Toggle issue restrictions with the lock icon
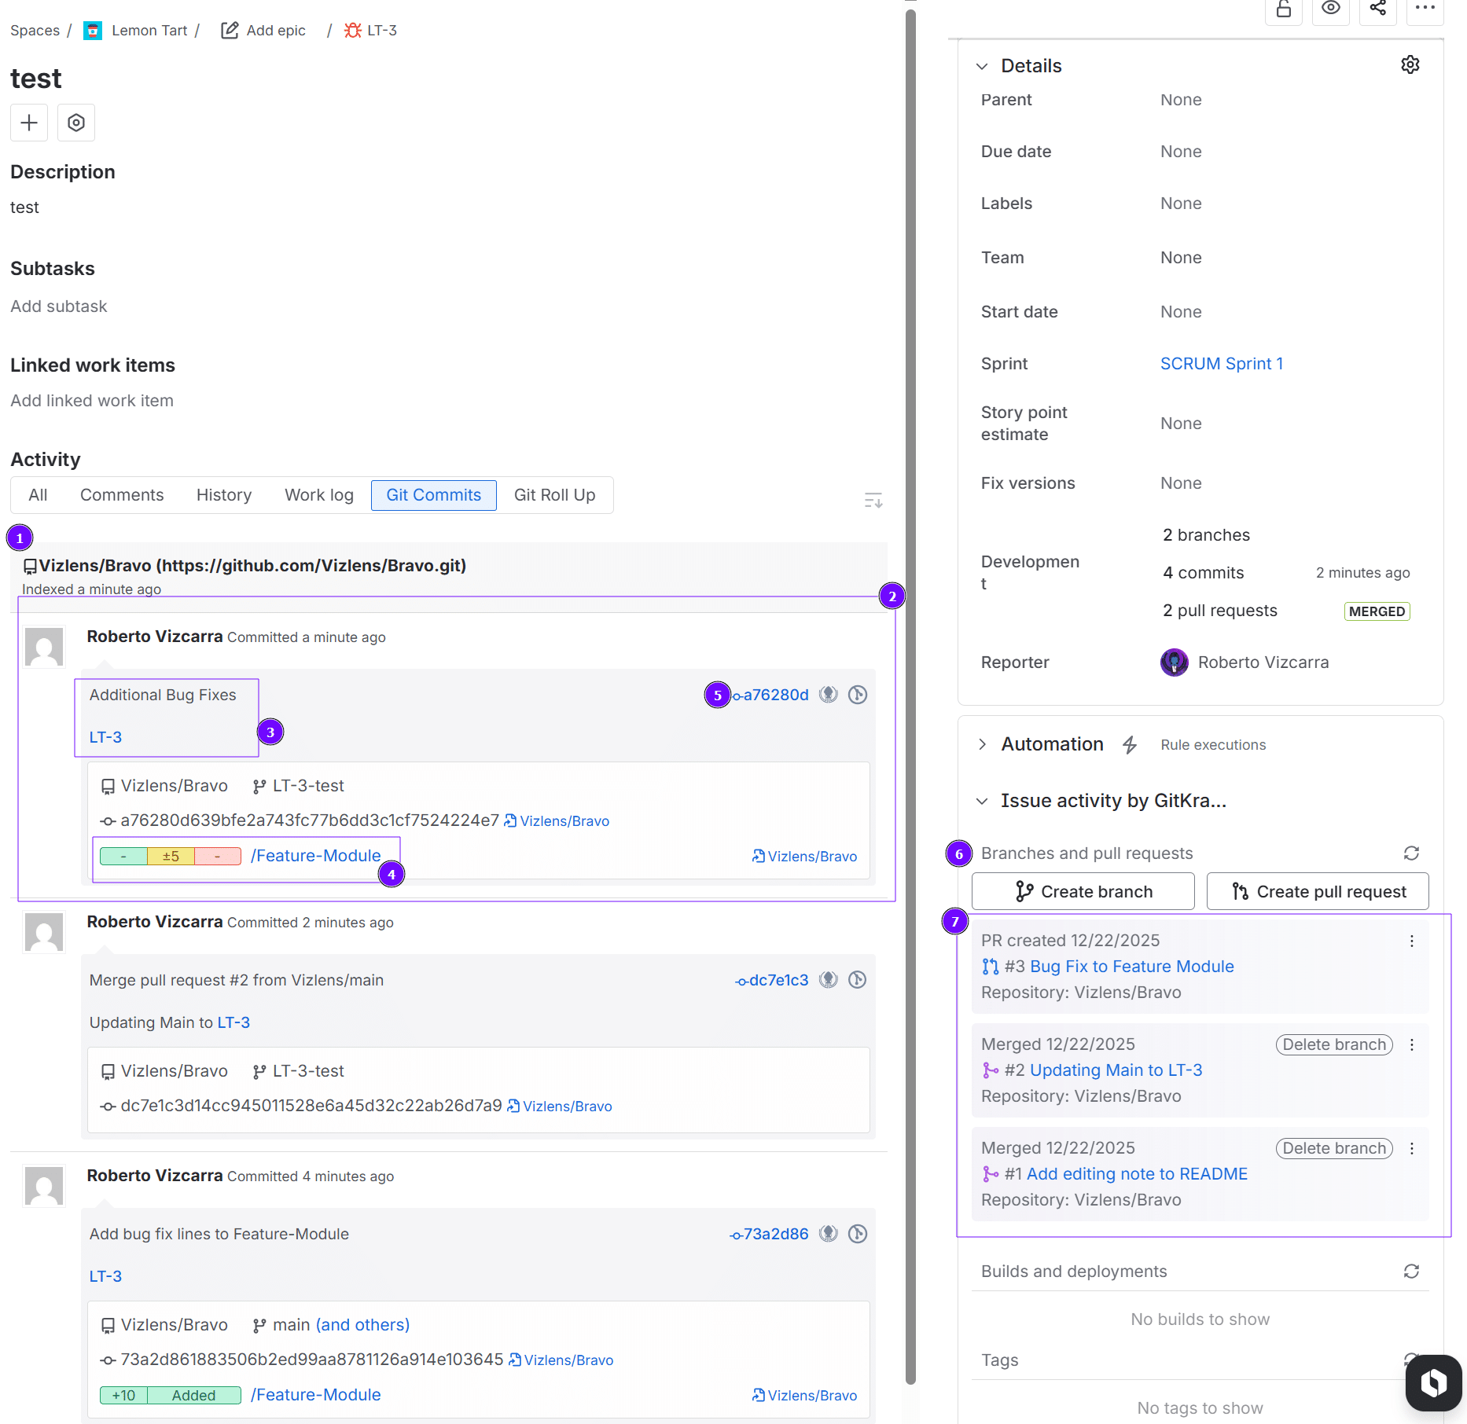Viewport: 1467px width, 1424px height. tap(1283, 8)
